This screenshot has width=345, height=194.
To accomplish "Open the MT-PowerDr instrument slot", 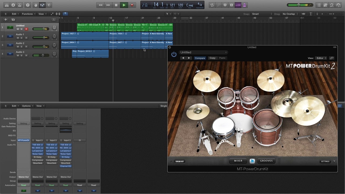I will 24,140.
